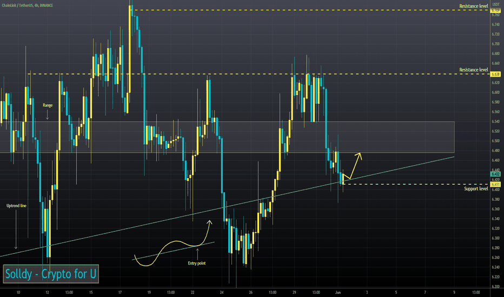
Task: Click the 6.600 price axis value
Action: point(495,92)
